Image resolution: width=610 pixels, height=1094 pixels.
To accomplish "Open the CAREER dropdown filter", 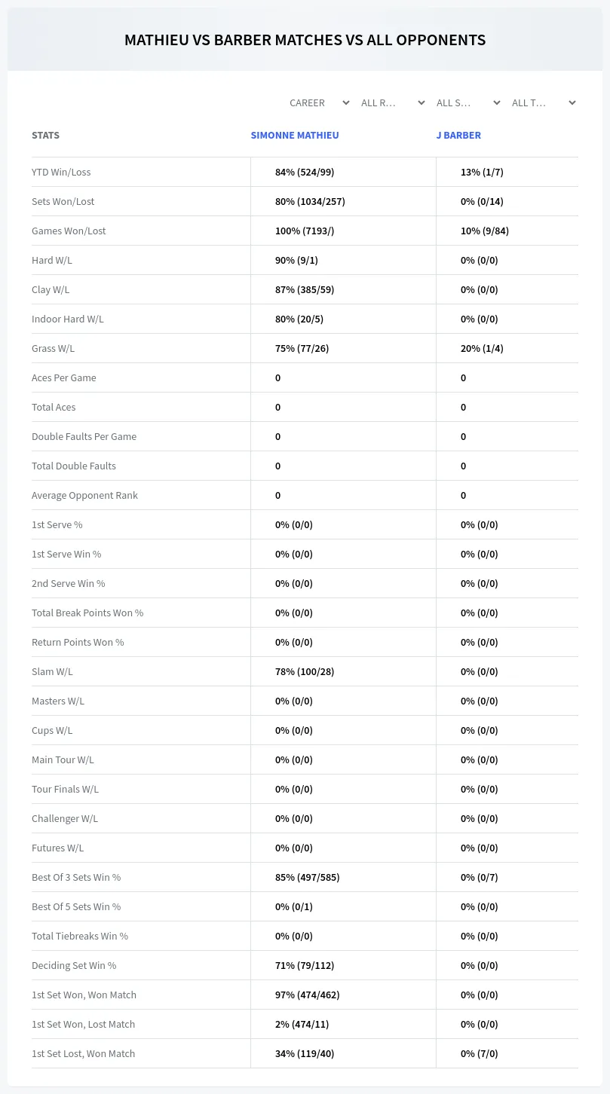I will coord(318,102).
